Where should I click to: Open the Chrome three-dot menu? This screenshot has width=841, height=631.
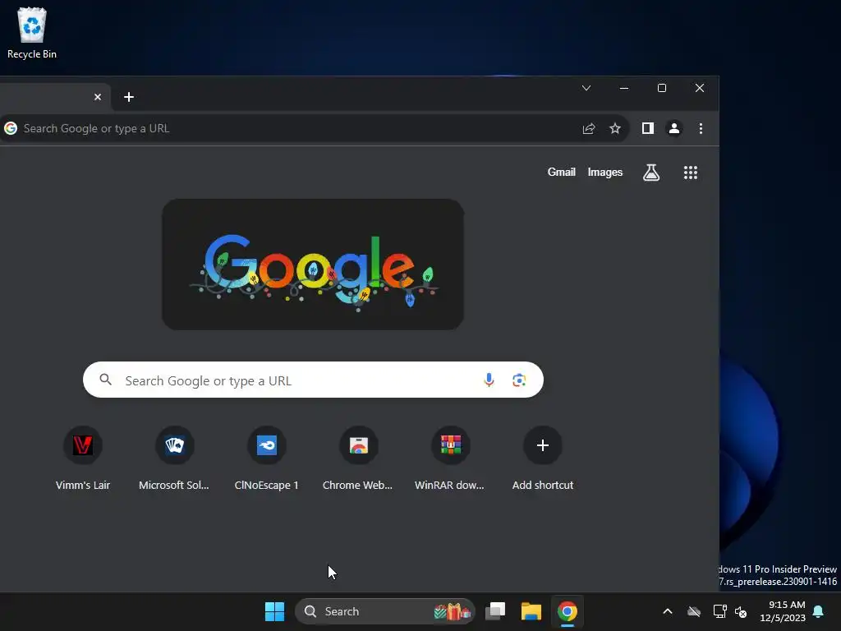coord(701,128)
